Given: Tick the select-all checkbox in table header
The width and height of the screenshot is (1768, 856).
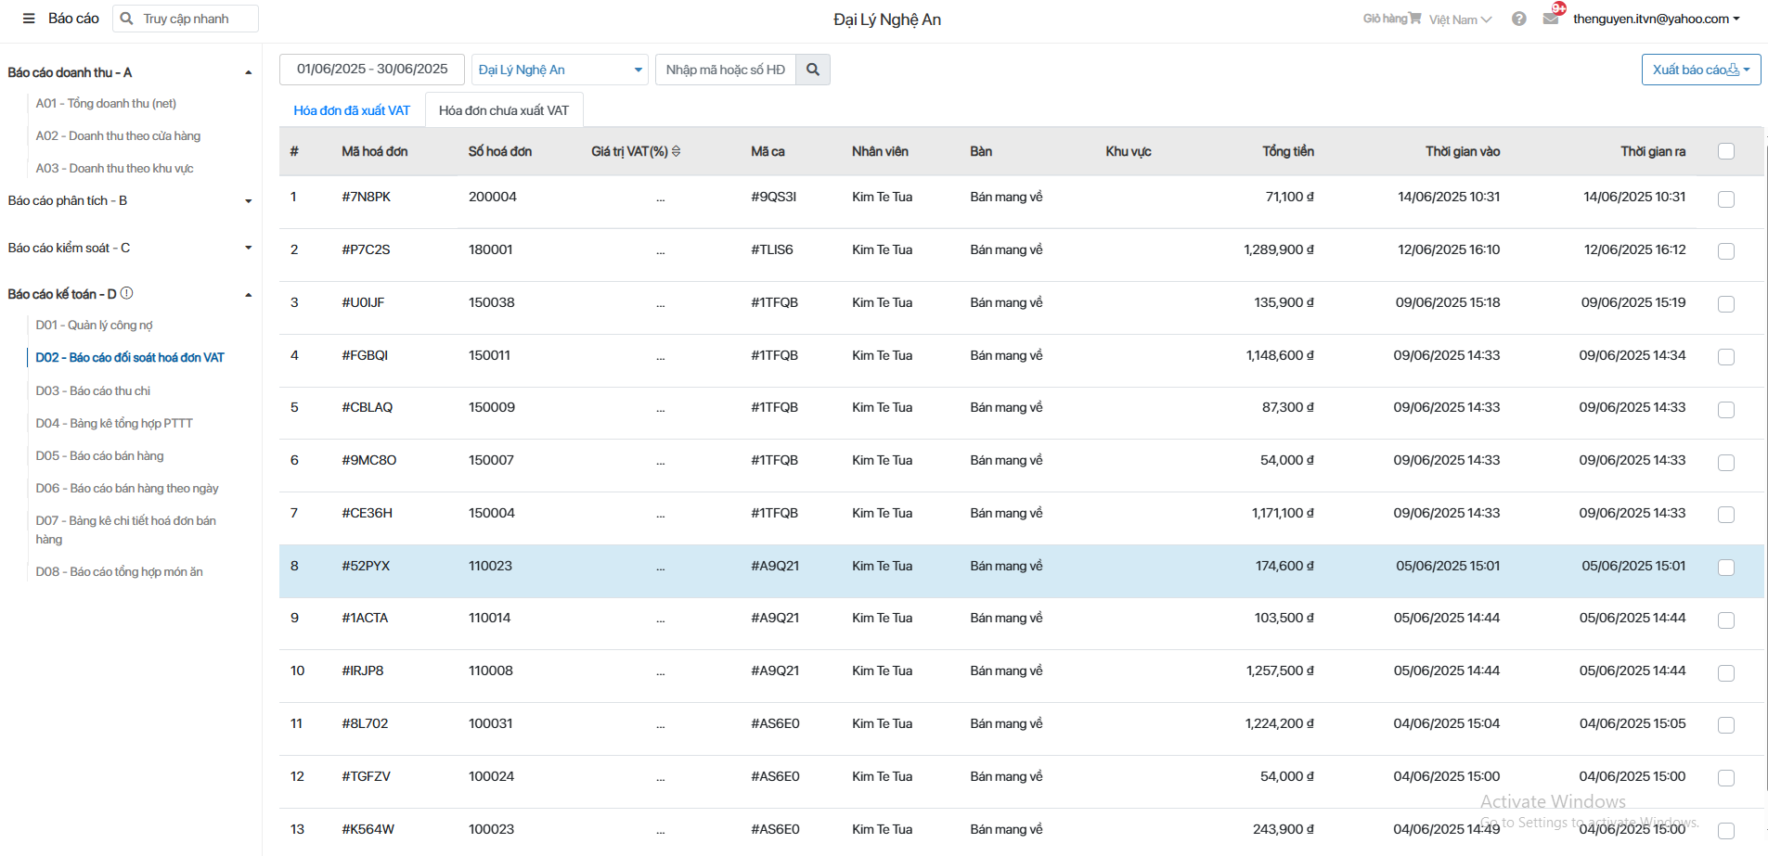Looking at the screenshot, I should tap(1725, 151).
